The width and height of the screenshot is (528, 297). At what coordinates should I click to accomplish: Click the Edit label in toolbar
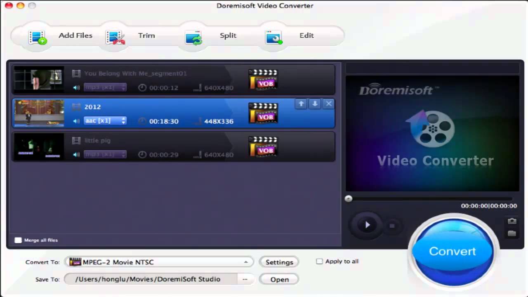coord(306,35)
